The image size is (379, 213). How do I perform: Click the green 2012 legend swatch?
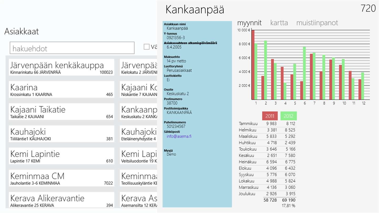tap(288, 116)
